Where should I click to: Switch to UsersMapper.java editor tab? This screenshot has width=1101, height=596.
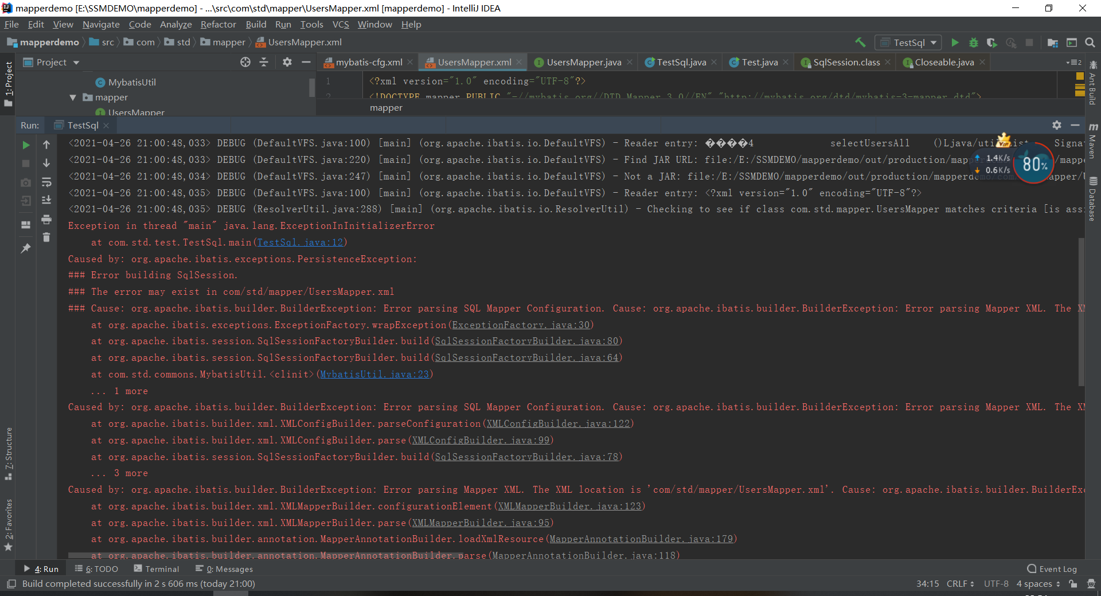(583, 62)
